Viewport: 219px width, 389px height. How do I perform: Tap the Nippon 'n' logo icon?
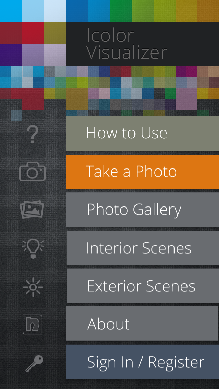(33, 324)
